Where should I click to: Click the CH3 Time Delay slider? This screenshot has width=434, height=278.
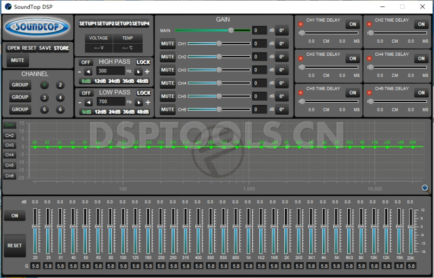pyautogui.click(x=329, y=67)
